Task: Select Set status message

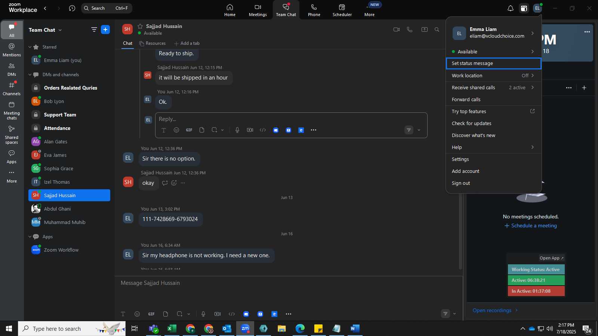Action: (493, 63)
